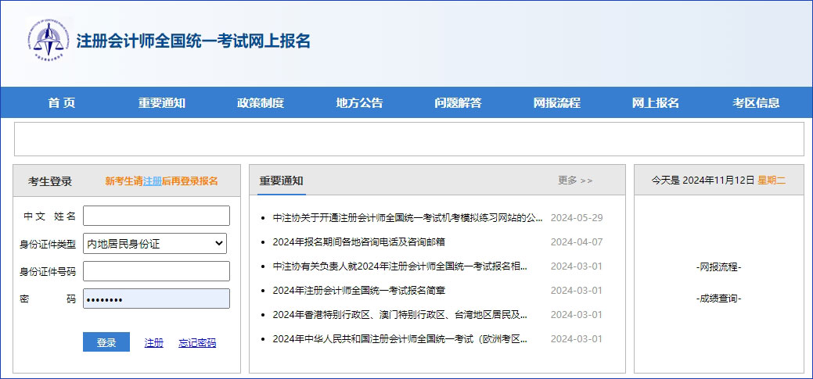Open the 重要通知 navigation menu

(162, 103)
